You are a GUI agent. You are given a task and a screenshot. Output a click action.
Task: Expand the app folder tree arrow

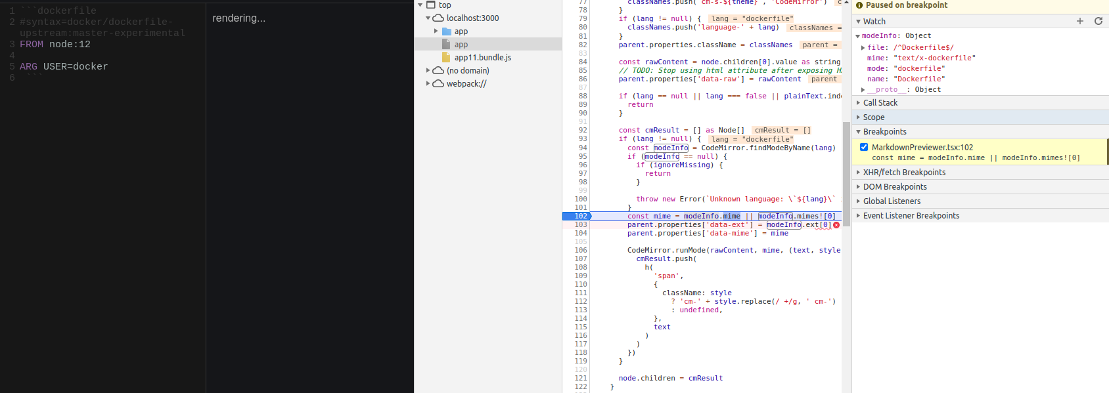point(436,31)
